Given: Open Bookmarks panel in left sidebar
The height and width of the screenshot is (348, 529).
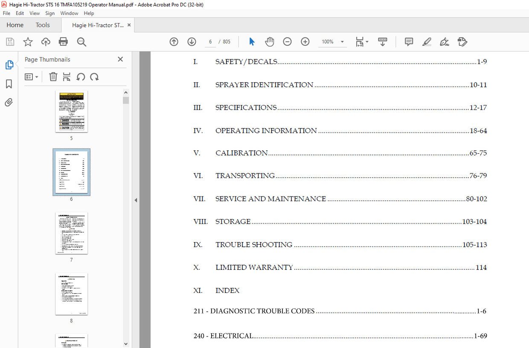Looking at the screenshot, I should [x=9, y=84].
